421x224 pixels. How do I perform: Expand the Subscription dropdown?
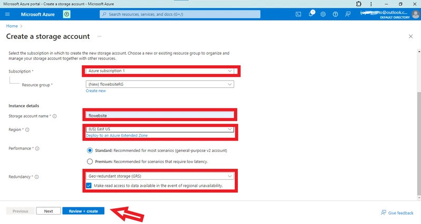point(160,71)
